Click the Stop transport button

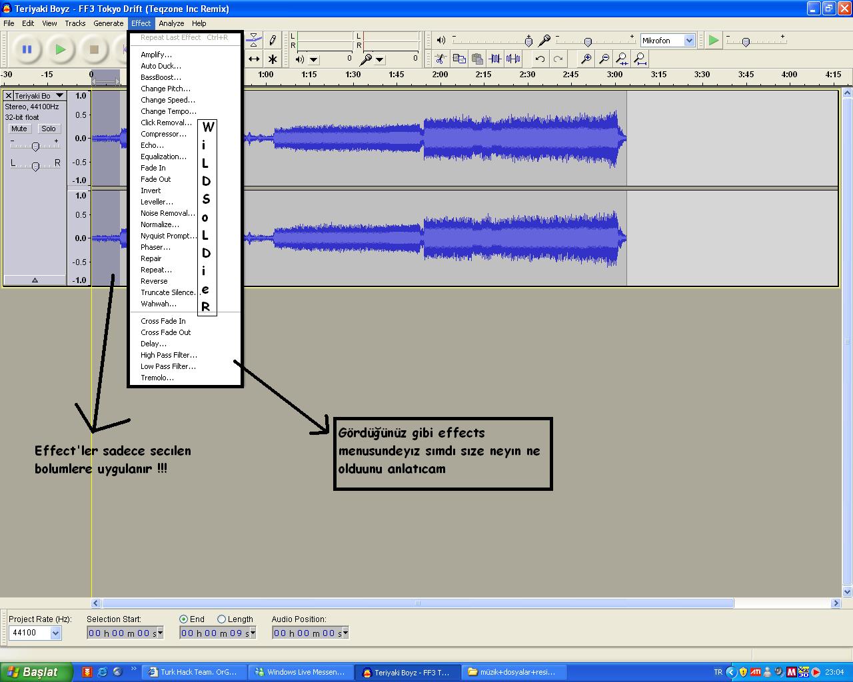(x=94, y=49)
